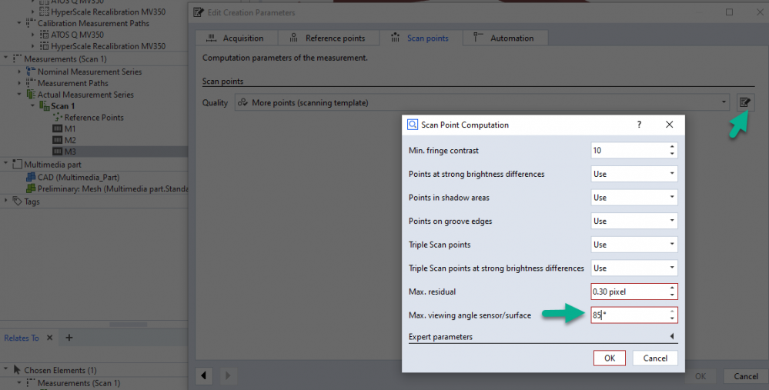
Task: Select measurement M2 in the tree
Action: click(69, 141)
